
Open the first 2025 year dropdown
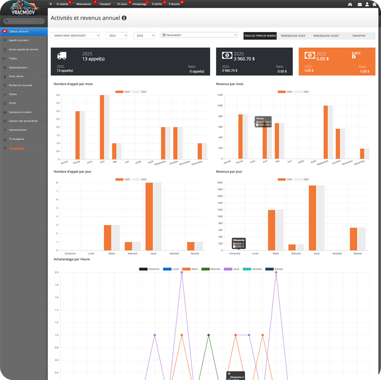(x=116, y=35)
